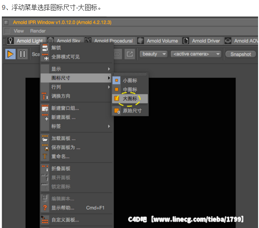Image resolution: width=259 pixels, height=228 pixels.
Task: Click the 加载面板 folder icon
Action: coord(45,138)
